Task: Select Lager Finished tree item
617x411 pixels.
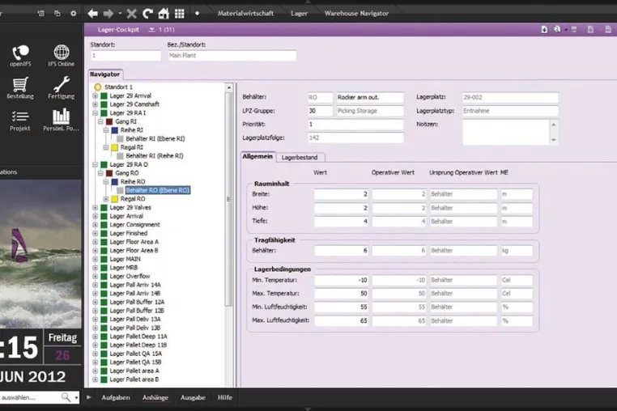Action: (x=128, y=233)
